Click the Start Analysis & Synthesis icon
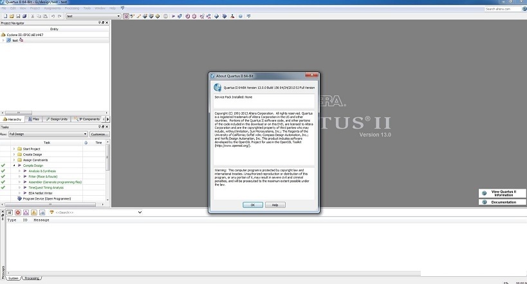Viewport: 527px width, 284px height. 180,16
